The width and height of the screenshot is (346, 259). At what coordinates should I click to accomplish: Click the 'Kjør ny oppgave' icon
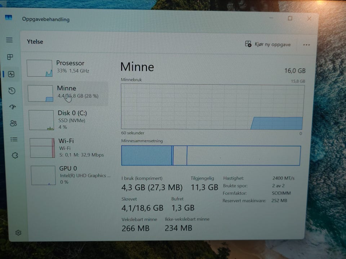click(248, 44)
